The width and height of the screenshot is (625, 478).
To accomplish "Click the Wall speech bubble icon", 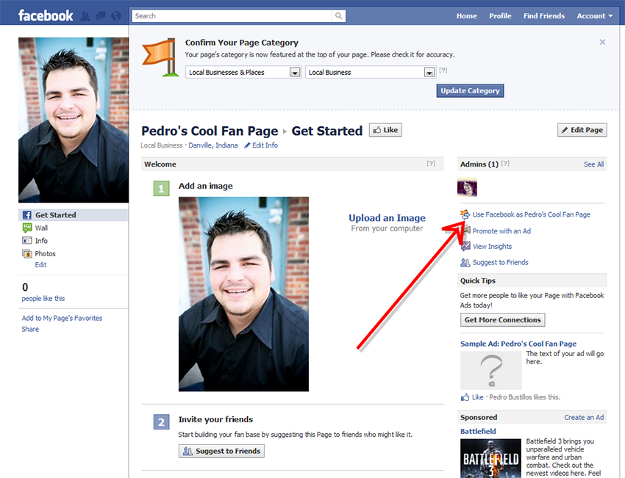I will tap(26, 228).
